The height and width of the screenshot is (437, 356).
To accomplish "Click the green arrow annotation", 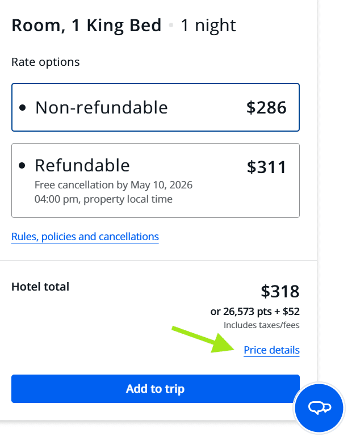I will 203,339.
